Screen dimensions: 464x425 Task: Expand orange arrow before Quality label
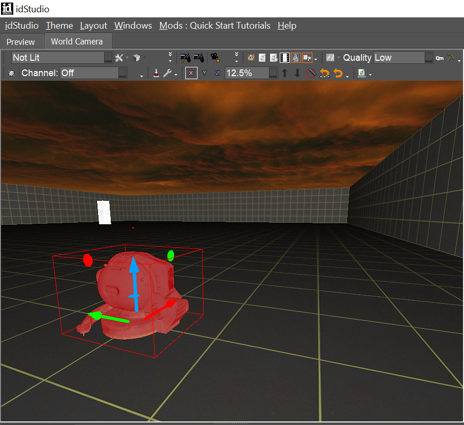click(x=338, y=57)
